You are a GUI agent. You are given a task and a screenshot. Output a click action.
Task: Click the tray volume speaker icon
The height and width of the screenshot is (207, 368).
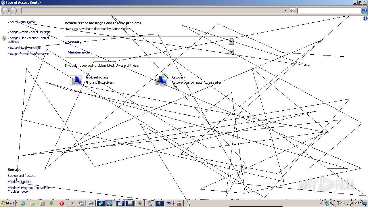point(333,203)
